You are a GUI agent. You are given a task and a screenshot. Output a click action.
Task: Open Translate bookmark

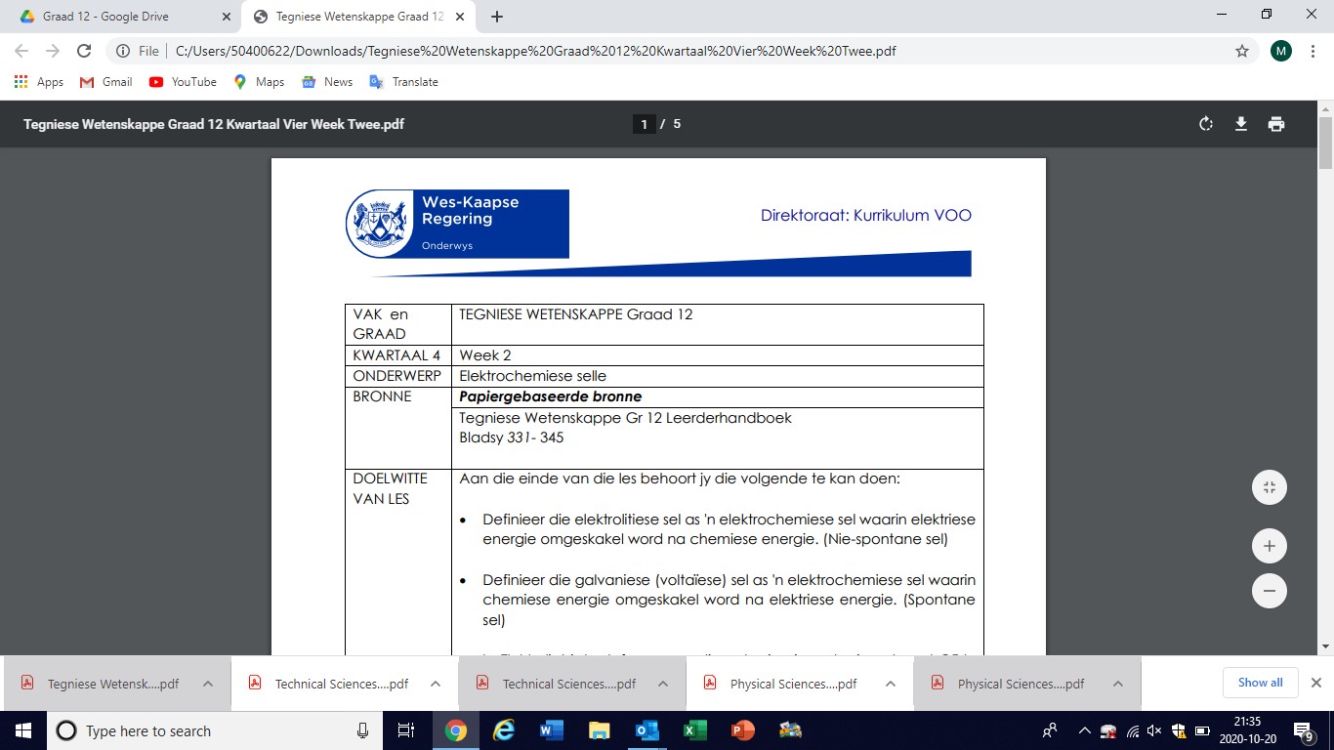click(x=403, y=82)
